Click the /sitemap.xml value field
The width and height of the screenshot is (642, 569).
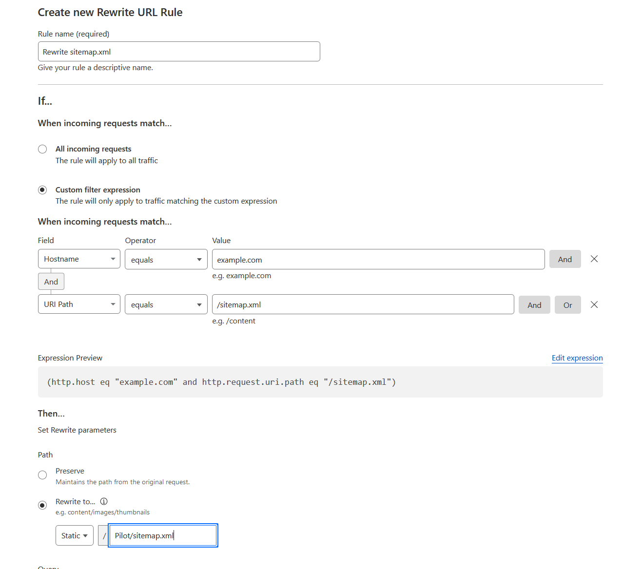(x=363, y=305)
